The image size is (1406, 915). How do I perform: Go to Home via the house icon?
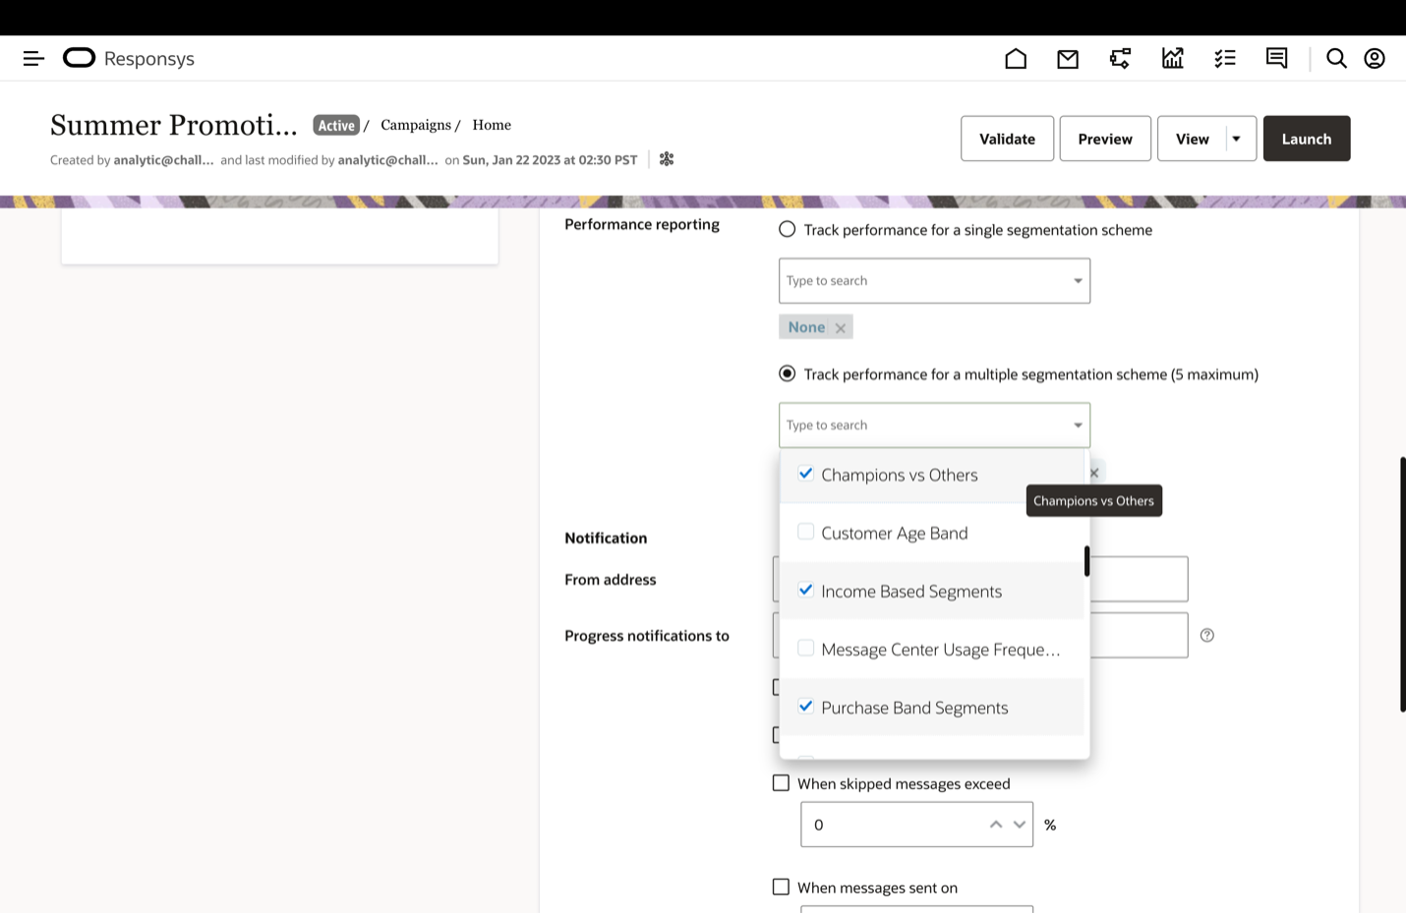point(1016,59)
